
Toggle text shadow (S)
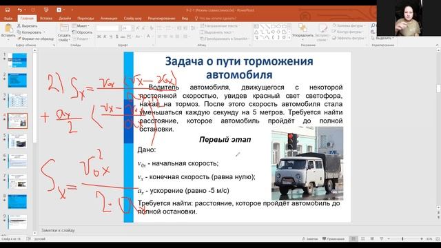pyautogui.click(x=117, y=37)
